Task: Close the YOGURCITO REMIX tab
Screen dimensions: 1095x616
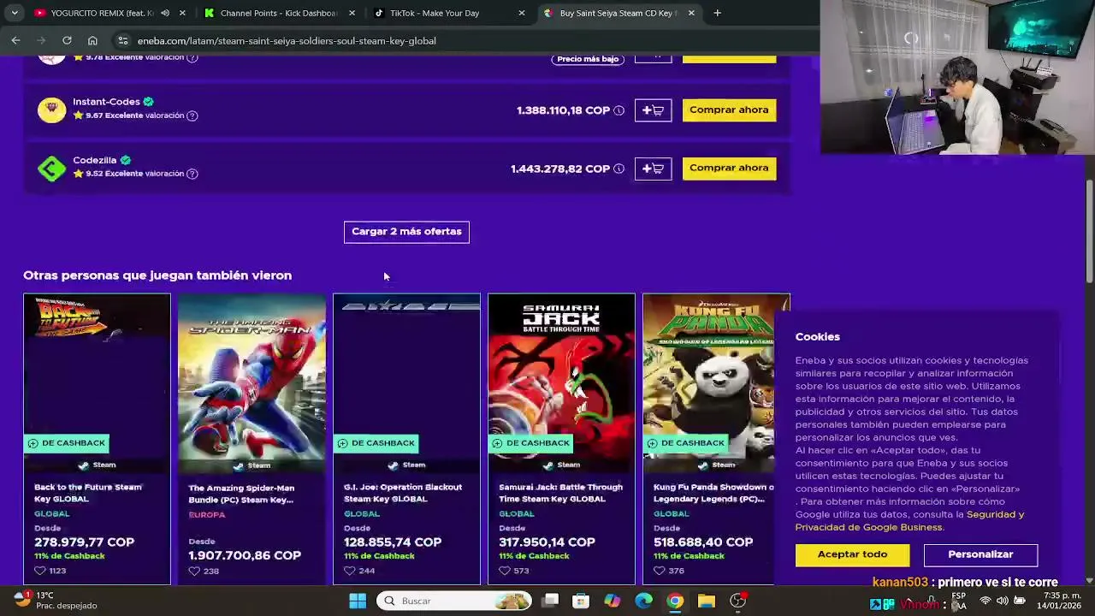Action: (181, 13)
